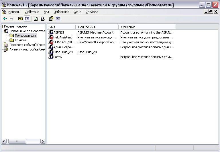Click the MMC document icon beside Консоль menu
220x152 pixels.
pos(4,12)
